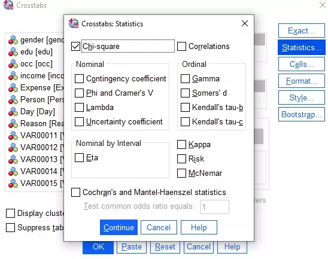Enable the Eta checkbox
The height and width of the screenshot is (259, 328).
[x=79, y=158]
